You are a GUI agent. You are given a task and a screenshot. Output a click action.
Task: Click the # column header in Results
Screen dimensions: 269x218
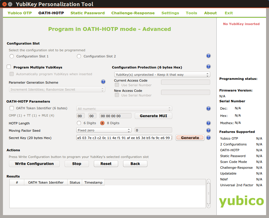coord(17,182)
